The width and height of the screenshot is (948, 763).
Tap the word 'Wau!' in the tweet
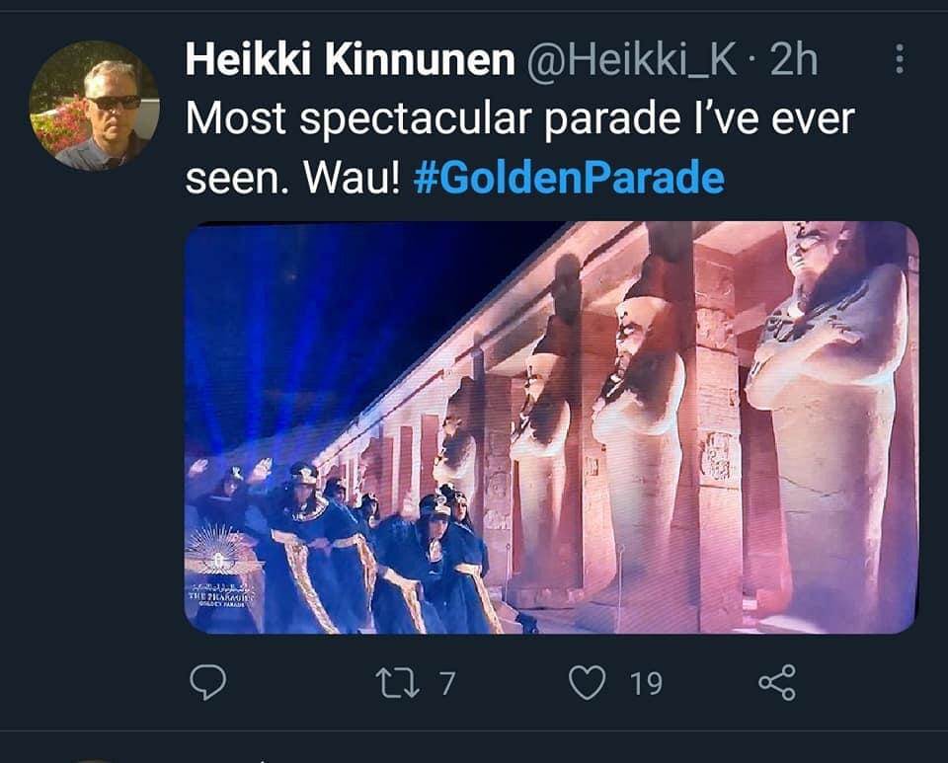coord(352,178)
